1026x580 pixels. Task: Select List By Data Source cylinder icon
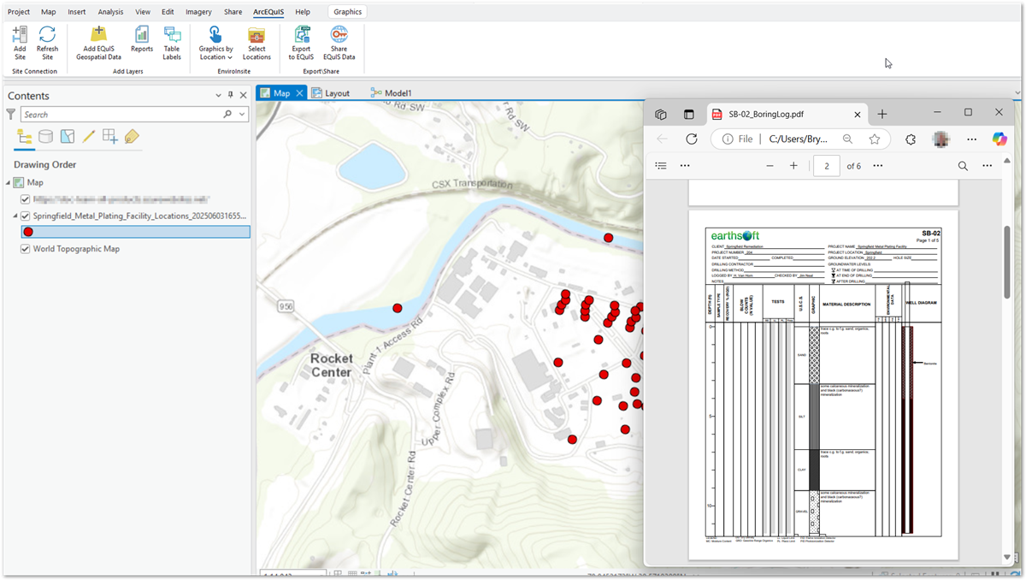[x=45, y=137]
